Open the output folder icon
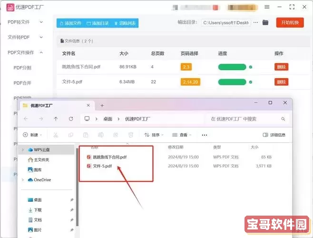This screenshot has height=238, width=313. [265, 22]
